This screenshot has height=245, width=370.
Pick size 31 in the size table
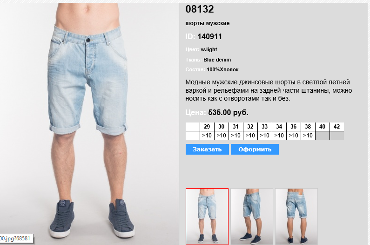(236, 127)
